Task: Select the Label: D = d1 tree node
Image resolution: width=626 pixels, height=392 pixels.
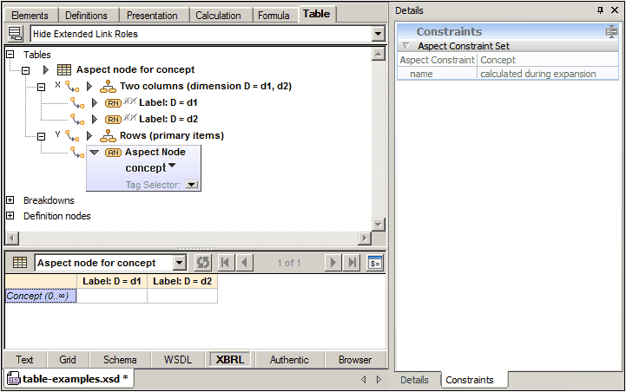Action: pyautogui.click(x=168, y=102)
